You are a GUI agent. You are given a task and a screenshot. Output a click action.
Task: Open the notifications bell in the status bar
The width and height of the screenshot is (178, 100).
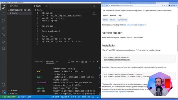(98, 97)
